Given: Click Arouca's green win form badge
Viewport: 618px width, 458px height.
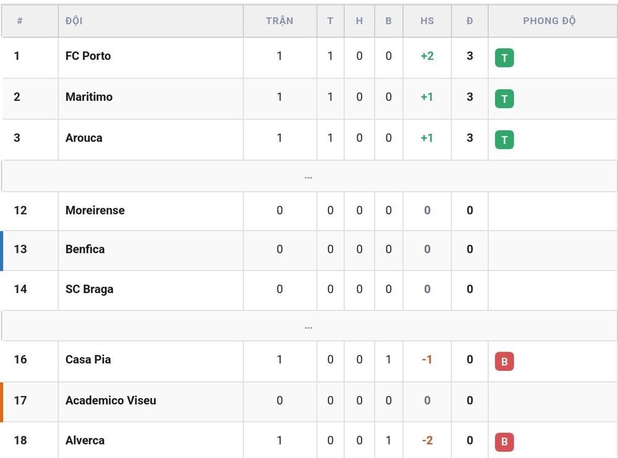Looking at the screenshot, I should pos(504,140).
